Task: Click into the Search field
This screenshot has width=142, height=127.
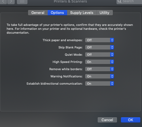Action: pyautogui.click(x=129, y=1)
